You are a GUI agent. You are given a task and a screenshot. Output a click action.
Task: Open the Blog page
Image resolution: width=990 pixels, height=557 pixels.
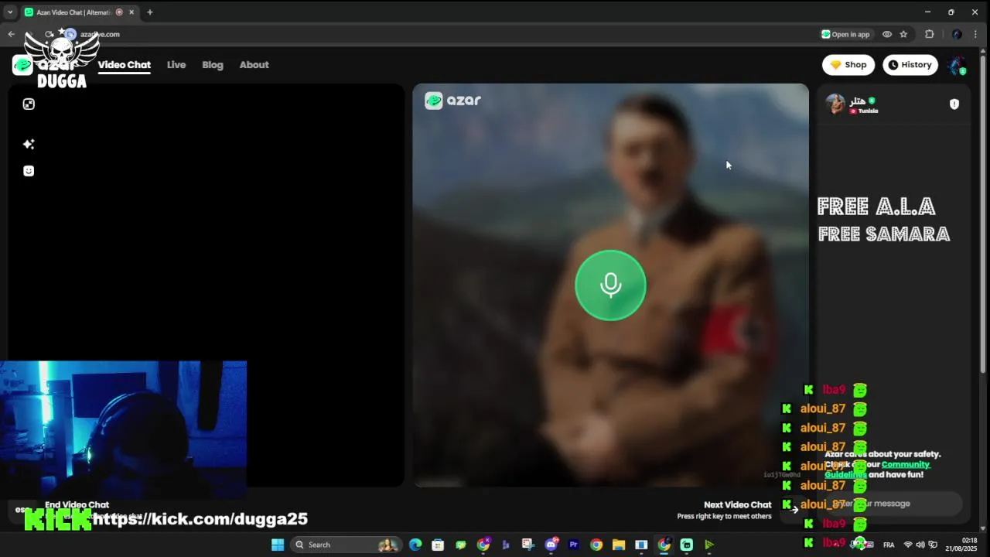[x=213, y=65]
